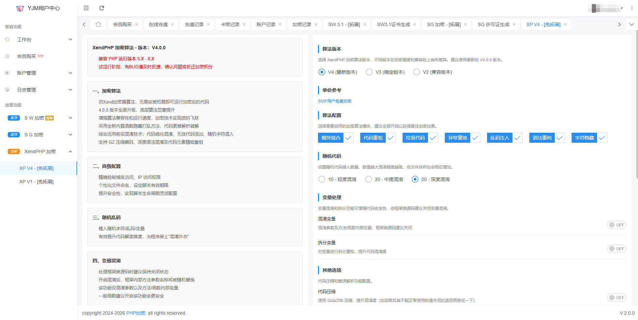Click the three-dot more options icon
This screenshot has width=638, height=320.
pyautogui.click(x=632, y=8)
